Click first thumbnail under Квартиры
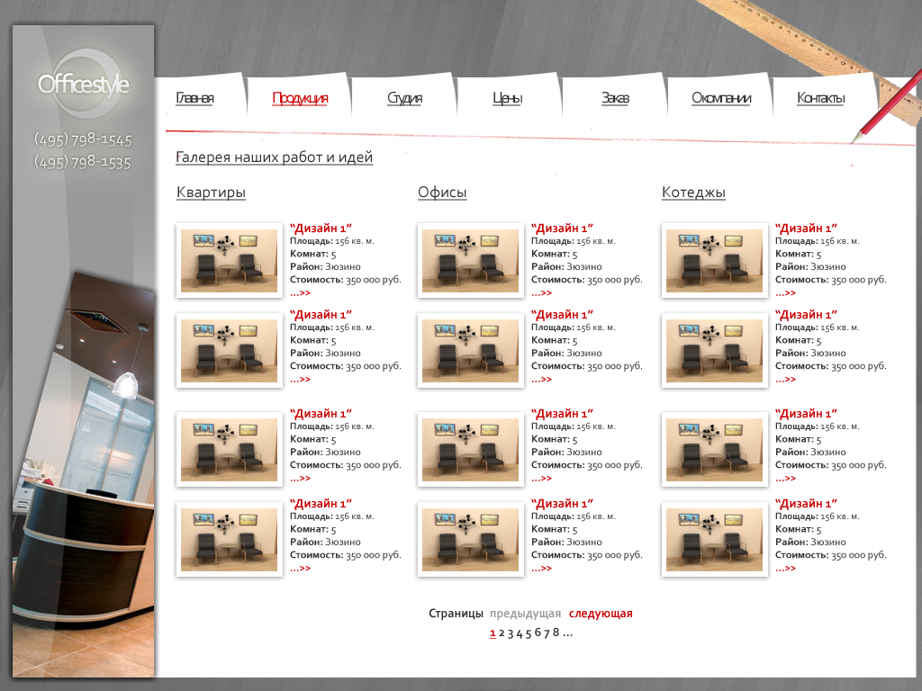 tap(230, 260)
